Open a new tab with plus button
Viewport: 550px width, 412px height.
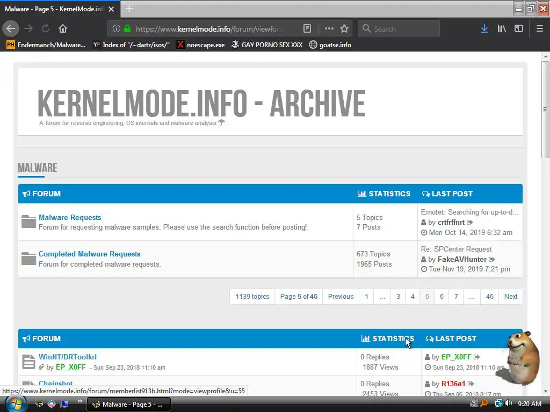(x=129, y=9)
